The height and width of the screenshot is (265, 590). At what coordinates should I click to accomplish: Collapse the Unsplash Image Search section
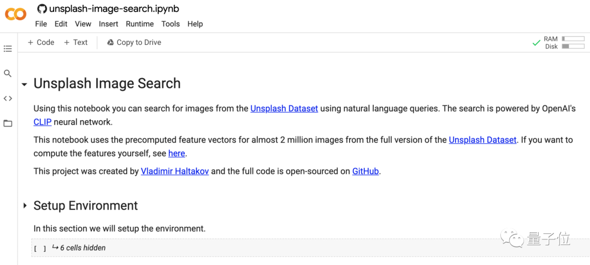click(25, 85)
